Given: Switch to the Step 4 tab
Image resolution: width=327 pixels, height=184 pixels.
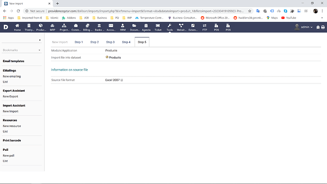Looking at the screenshot, I should click(x=126, y=42).
